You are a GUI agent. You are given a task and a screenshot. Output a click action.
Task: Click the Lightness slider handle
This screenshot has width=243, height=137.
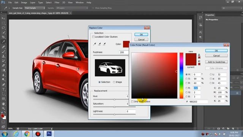[114, 114]
